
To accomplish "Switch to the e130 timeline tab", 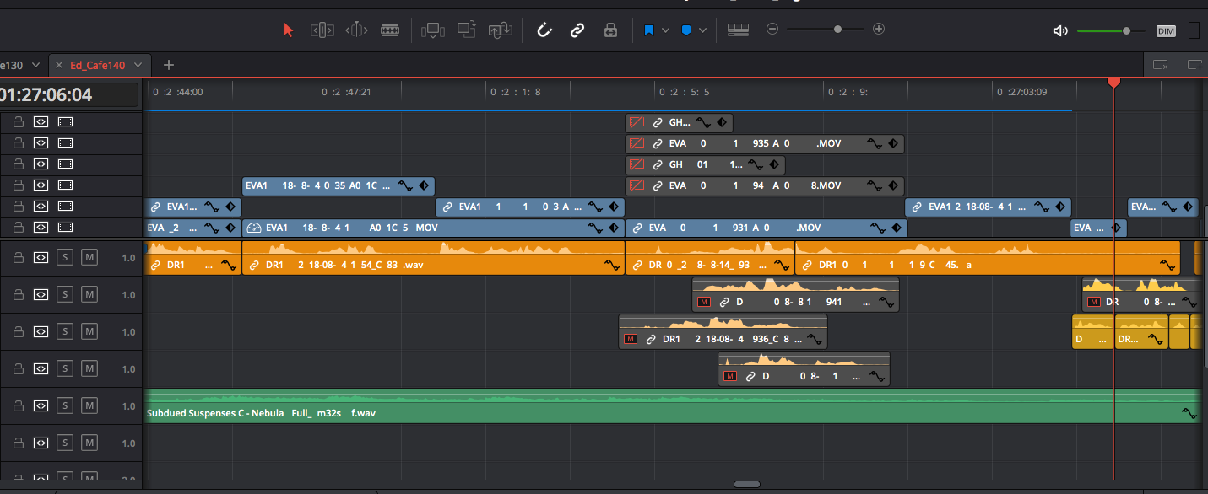I will point(11,65).
